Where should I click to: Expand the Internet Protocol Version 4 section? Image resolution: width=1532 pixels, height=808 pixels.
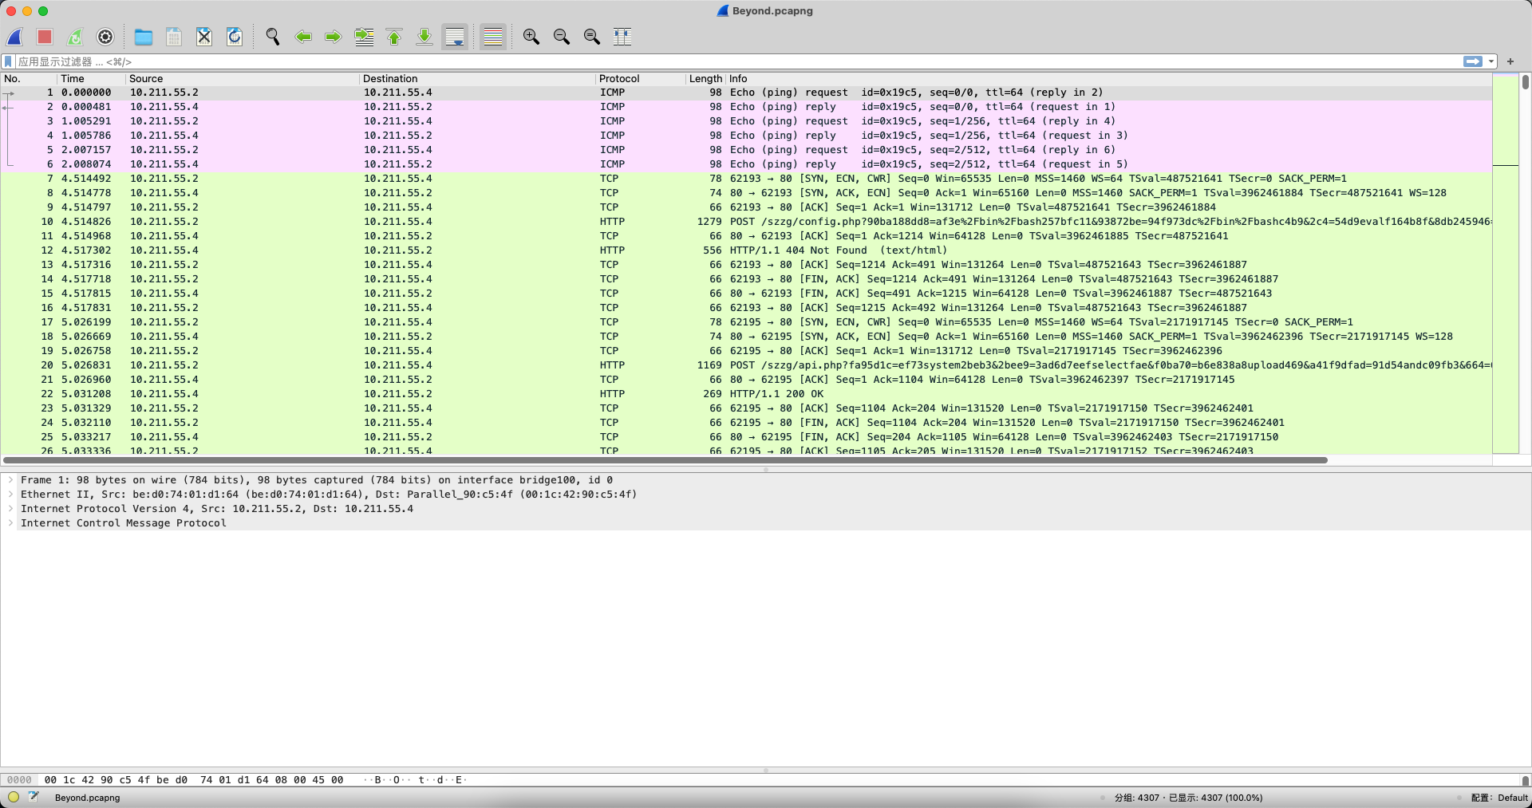[x=10, y=509]
